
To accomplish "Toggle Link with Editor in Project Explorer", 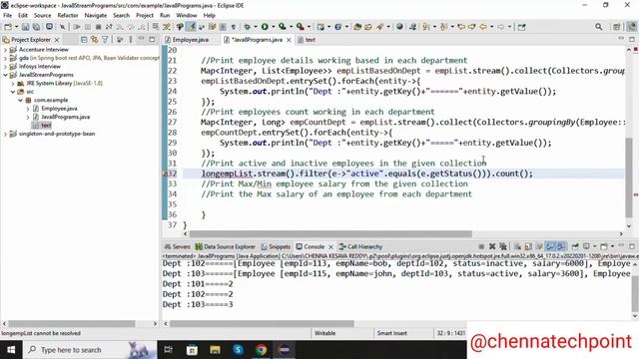I will 95,40.
